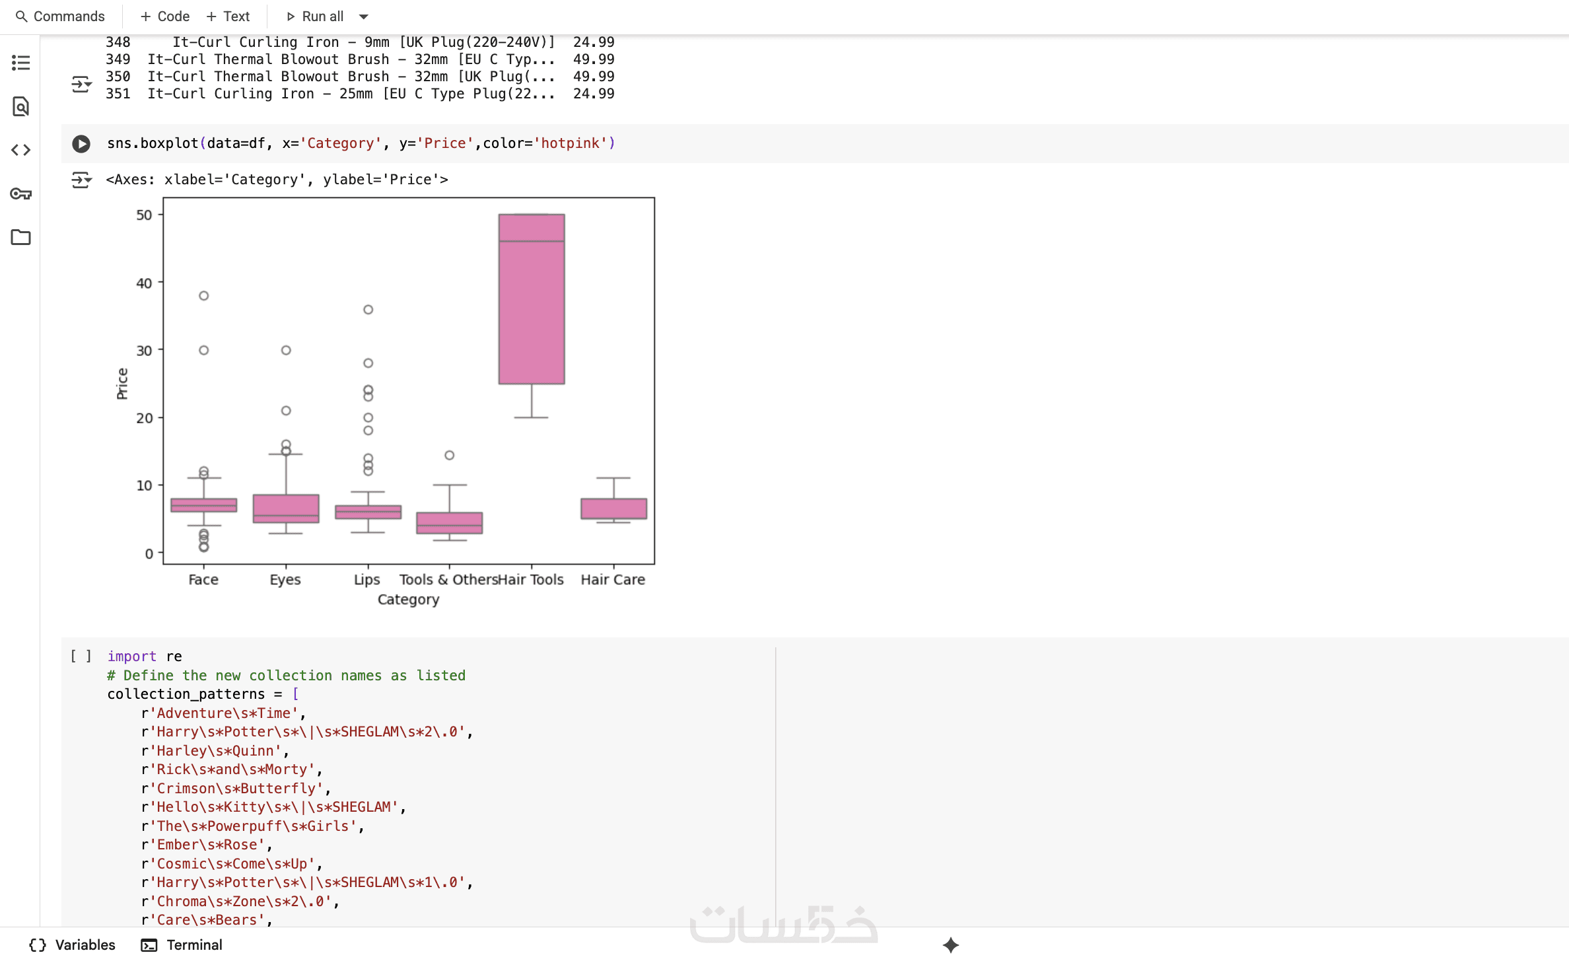Run the import re cell via brackets
Screen dimensions: 1569x963
(81, 656)
